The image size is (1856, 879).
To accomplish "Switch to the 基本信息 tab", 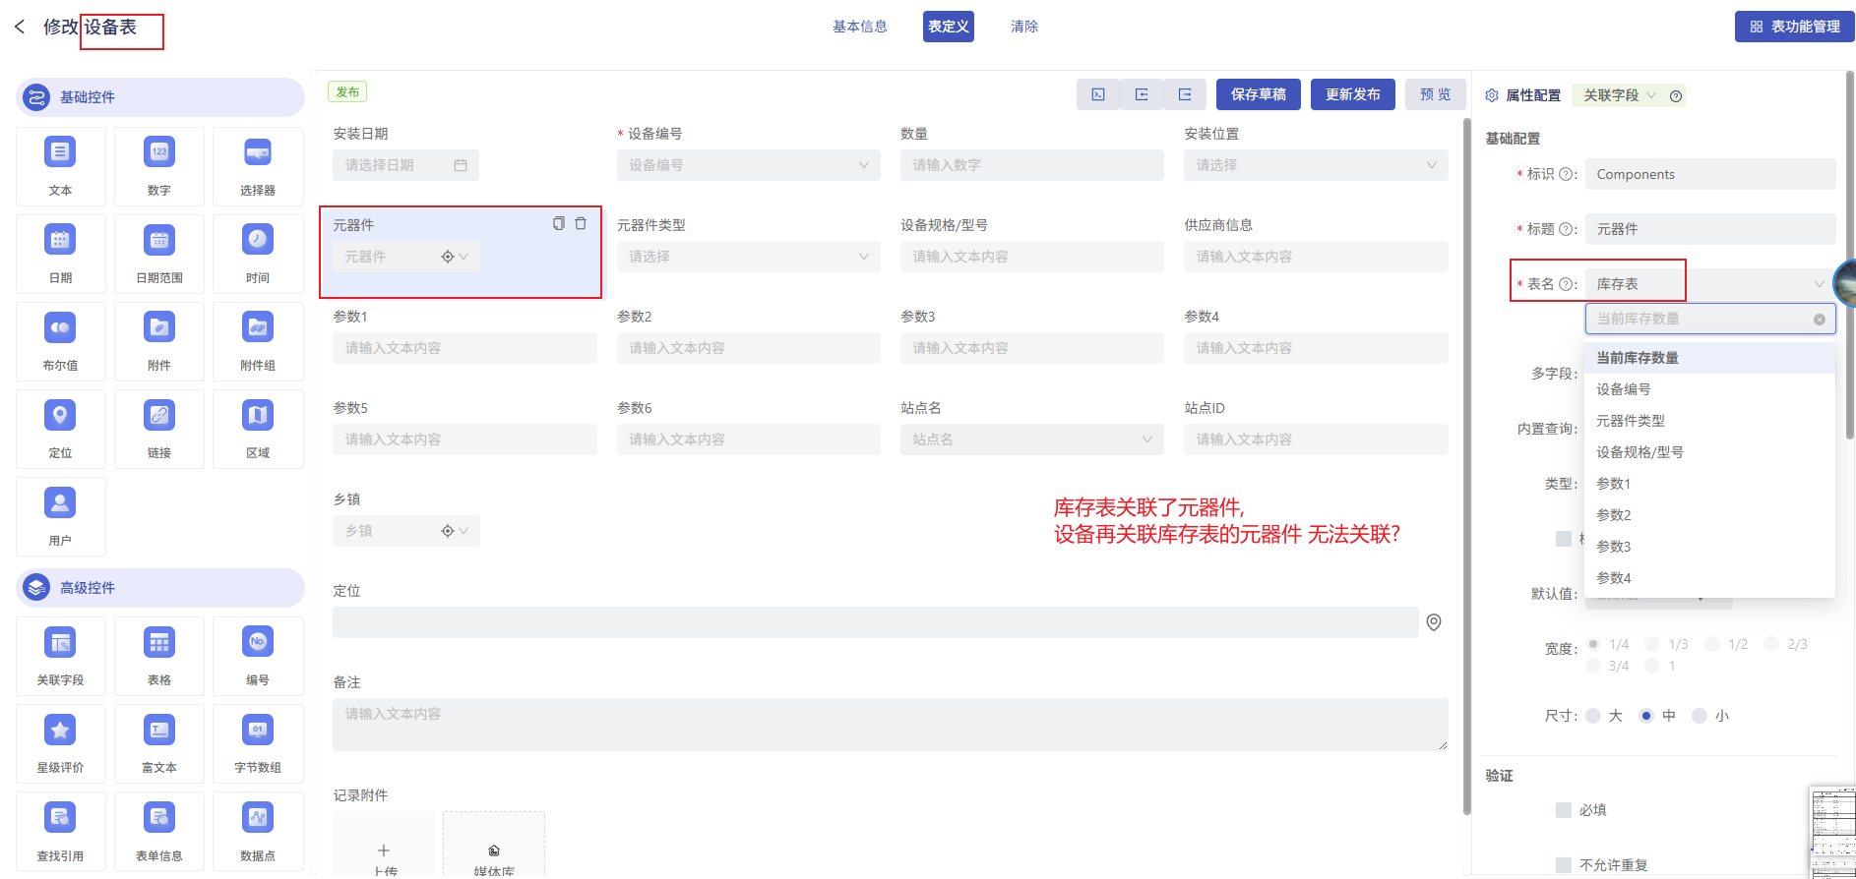I will pos(859,27).
